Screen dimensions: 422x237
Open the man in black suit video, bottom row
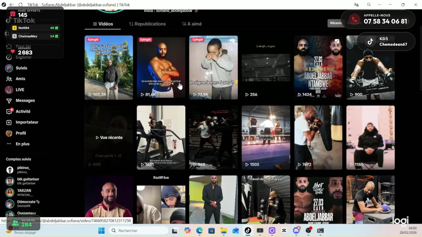click(213, 200)
